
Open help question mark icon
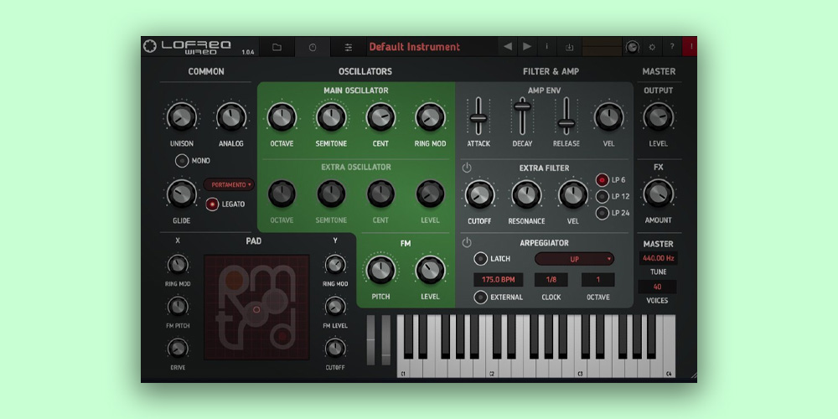(672, 46)
